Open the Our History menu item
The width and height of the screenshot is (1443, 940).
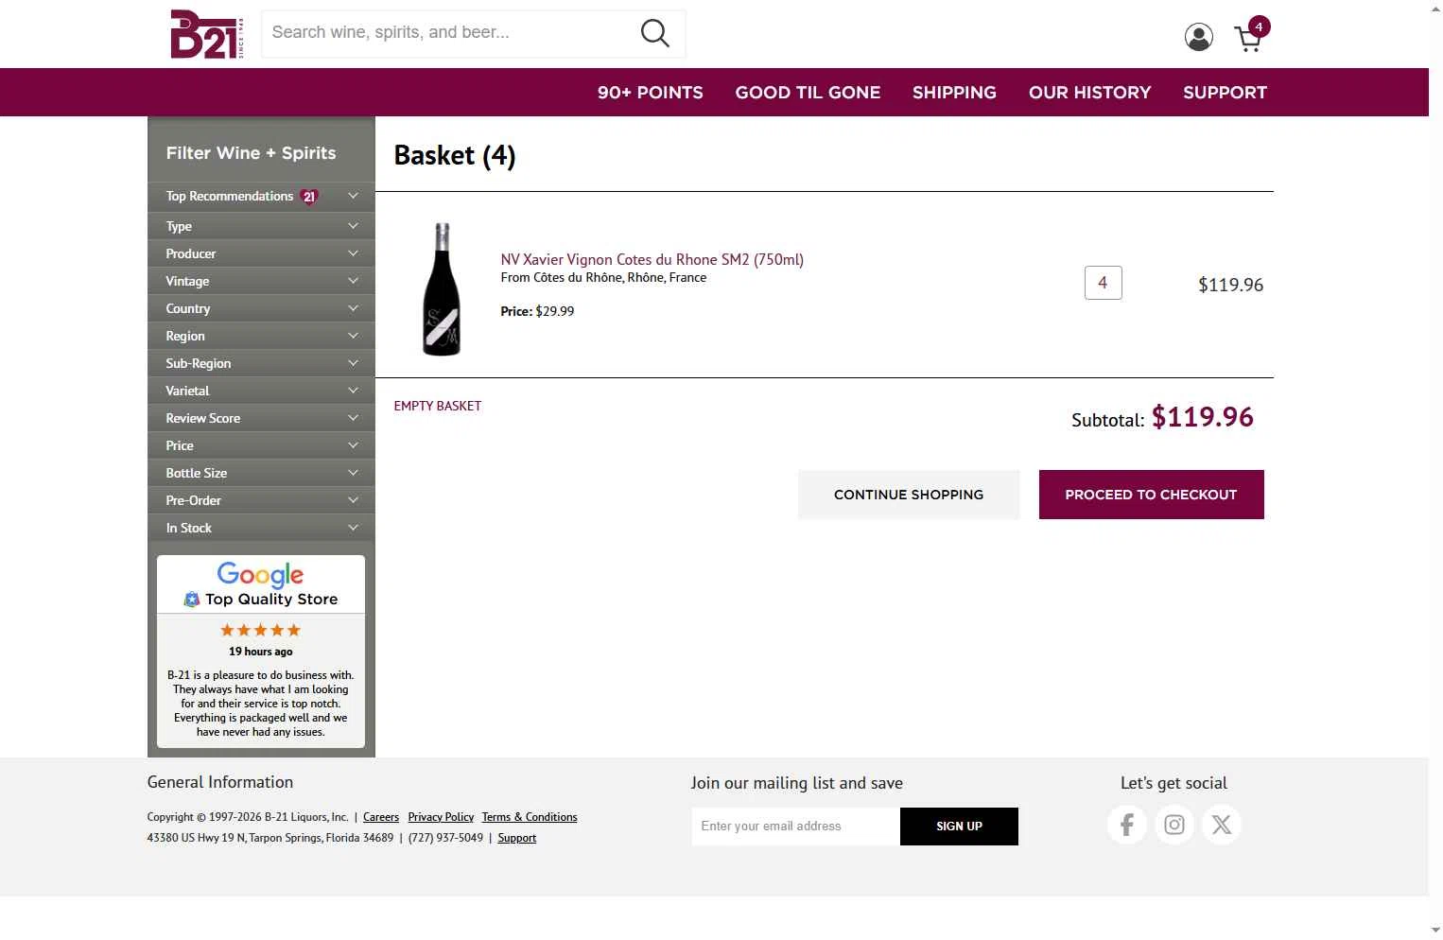tap(1089, 93)
